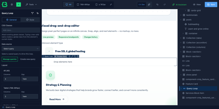Image resolution: width=219 pixels, height=109 pixels.
Task: Click the CSS Classes Add class field
Action: [x=21, y=30]
